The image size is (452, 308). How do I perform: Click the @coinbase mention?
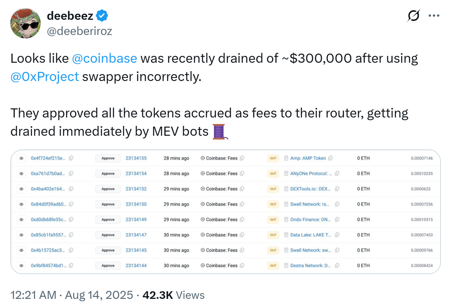pos(104,59)
